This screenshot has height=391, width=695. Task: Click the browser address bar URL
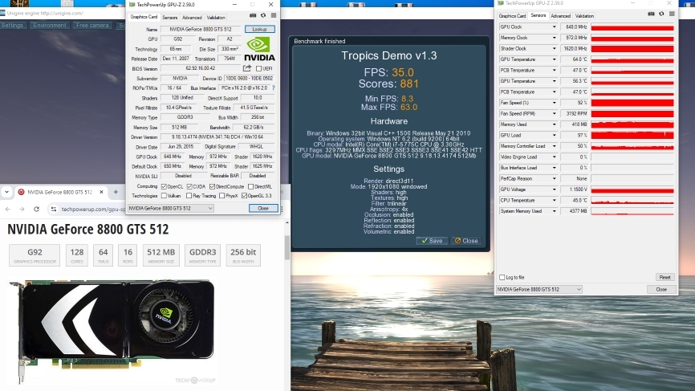click(x=93, y=209)
